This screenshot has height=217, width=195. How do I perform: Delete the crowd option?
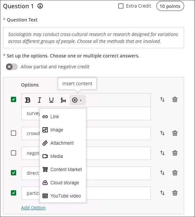tap(175, 133)
